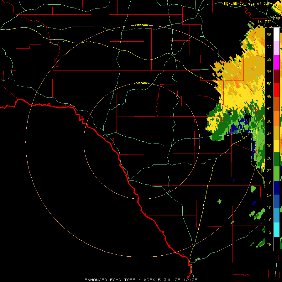Screen dimensions: 282x282
Task: Click the TH legend threshold label
Action: [x=269, y=245]
